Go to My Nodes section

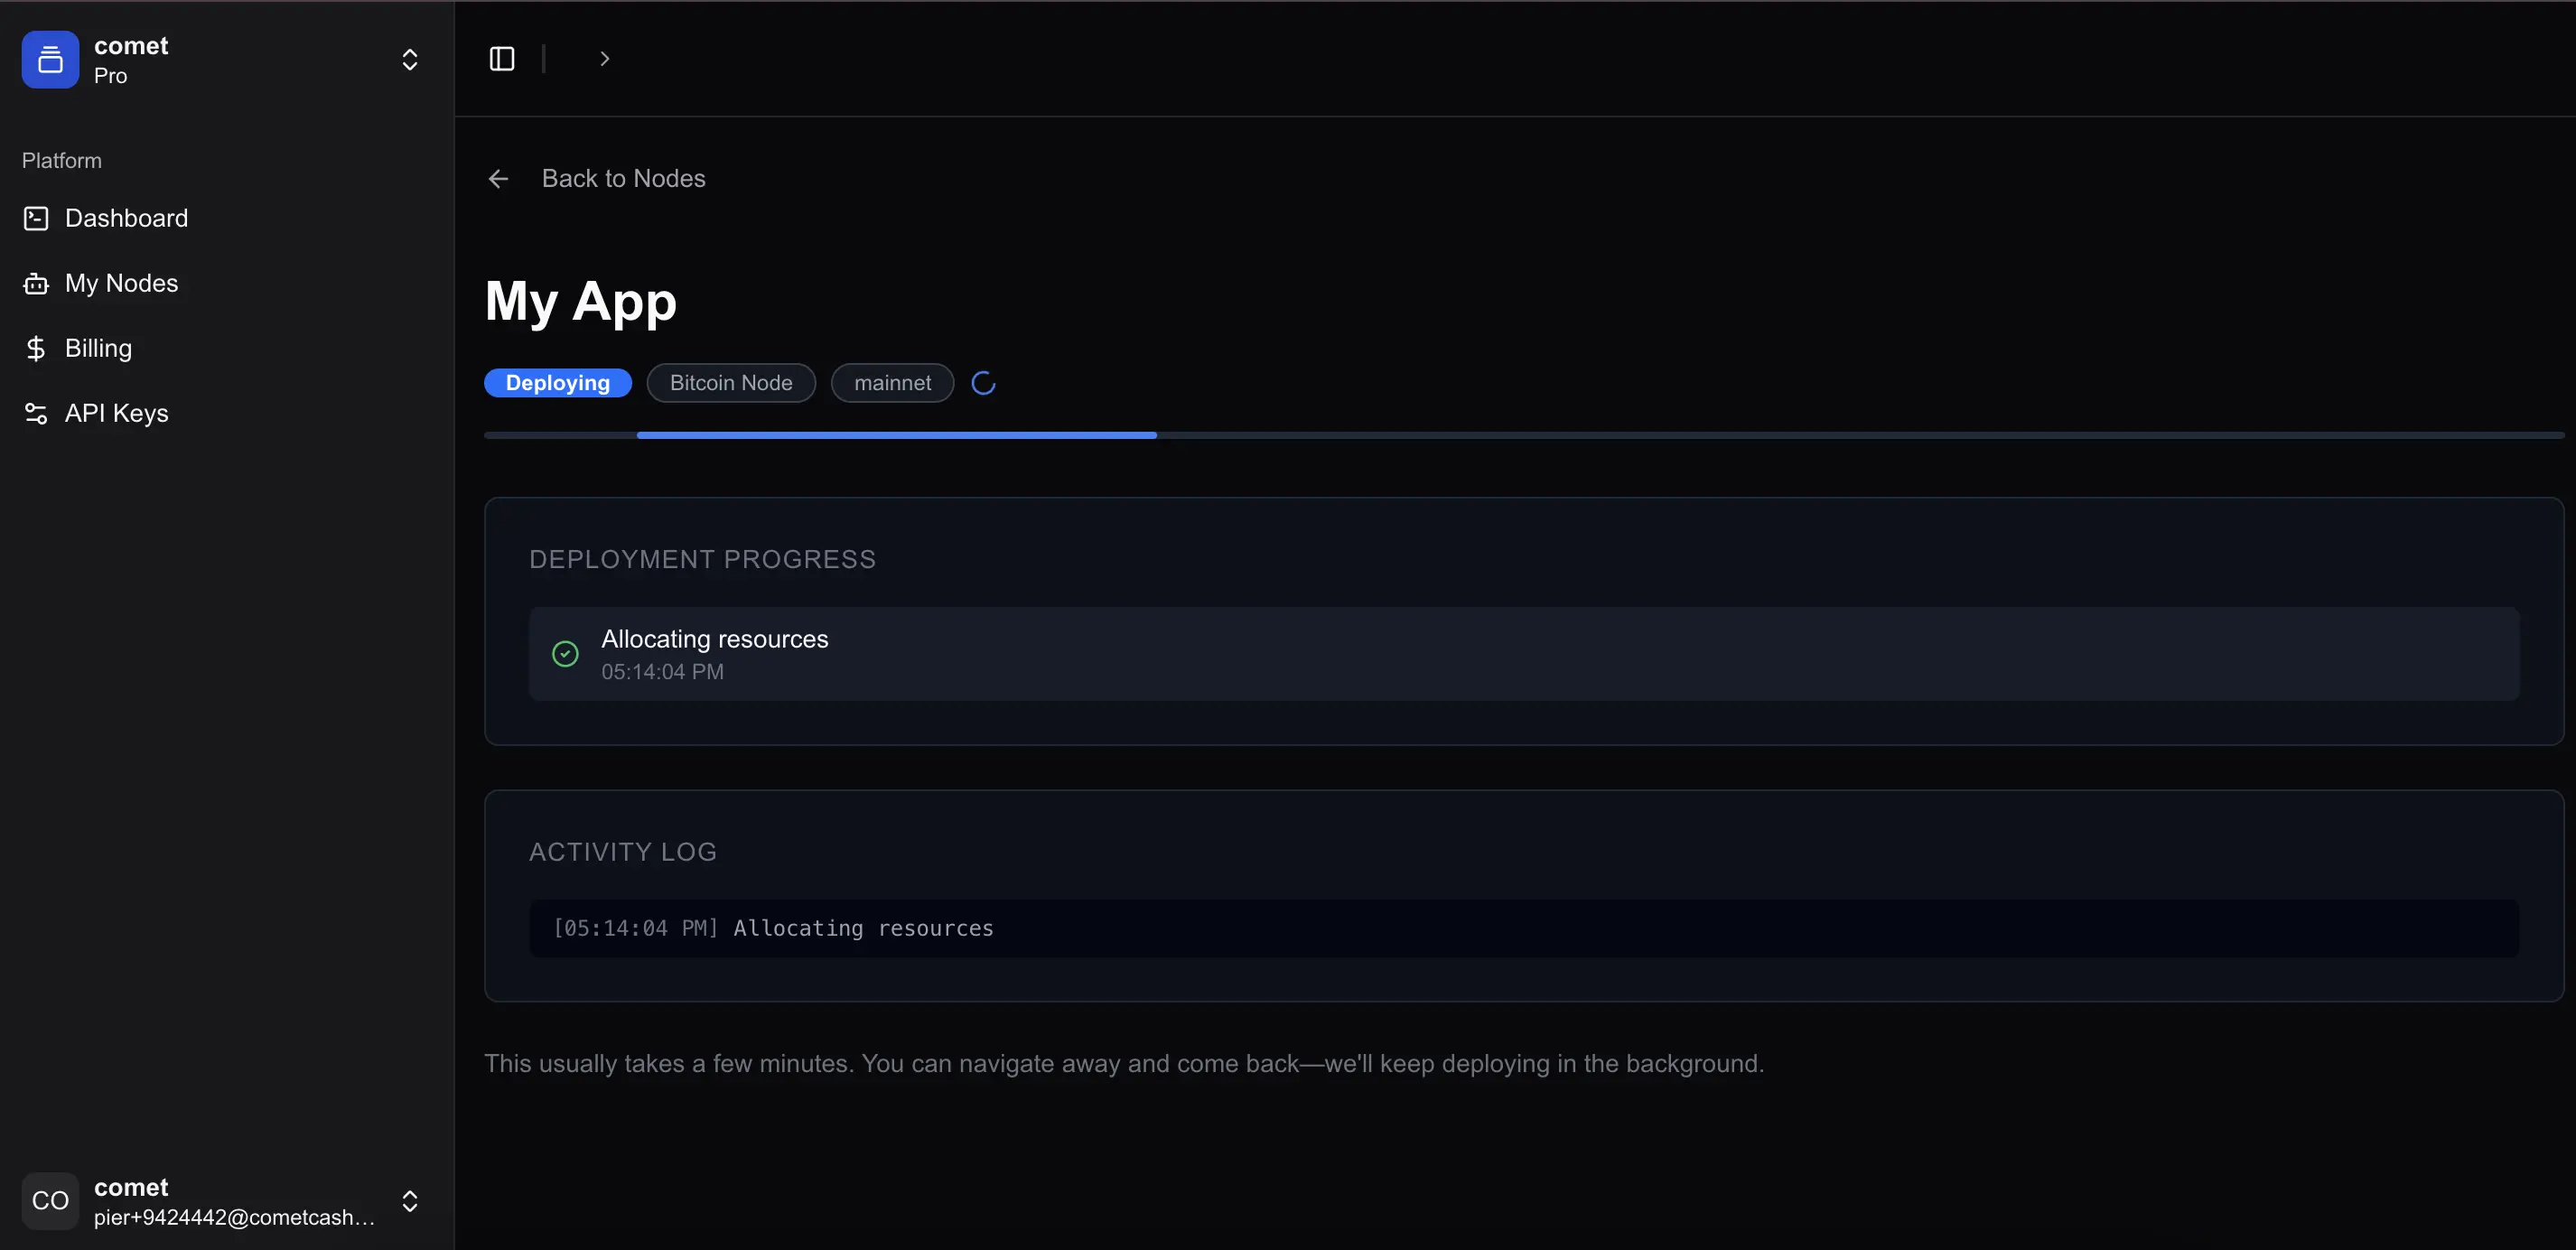pyautogui.click(x=121, y=284)
